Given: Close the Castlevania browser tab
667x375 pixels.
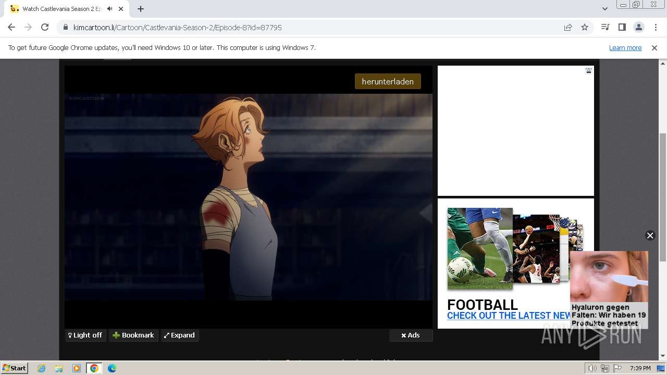Looking at the screenshot, I should 121,9.
